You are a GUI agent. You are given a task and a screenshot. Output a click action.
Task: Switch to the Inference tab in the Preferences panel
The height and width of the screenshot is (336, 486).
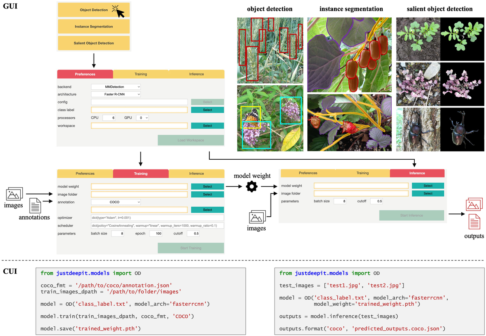(196, 74)
